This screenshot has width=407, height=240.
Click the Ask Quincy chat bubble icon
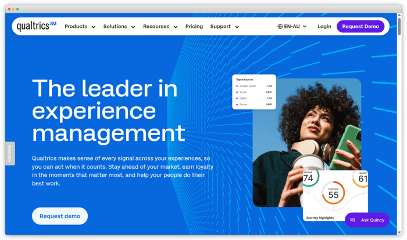click(352, 220)
